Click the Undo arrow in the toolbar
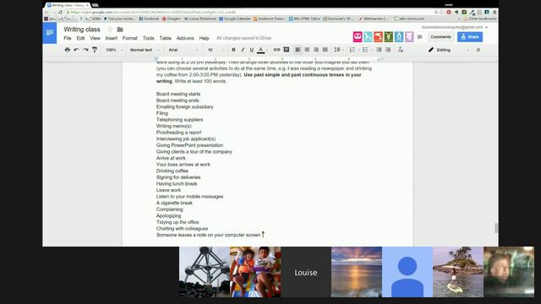Screen dimensions: 541x304 pyautogui.click(x=76, y=50)
